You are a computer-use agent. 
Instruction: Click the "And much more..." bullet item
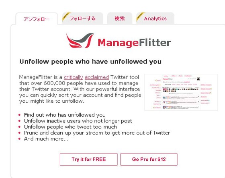[x=46, y=139]
